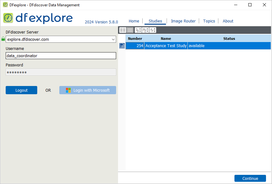The image size is (272, 184).
Task: Sort studies alphabetically A-Z icon
Action: point(145,30)
